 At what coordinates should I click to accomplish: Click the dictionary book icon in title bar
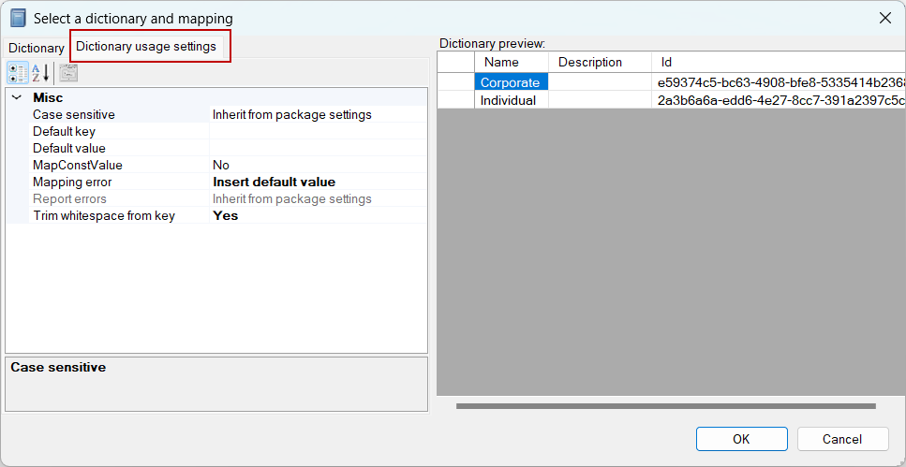19,19
